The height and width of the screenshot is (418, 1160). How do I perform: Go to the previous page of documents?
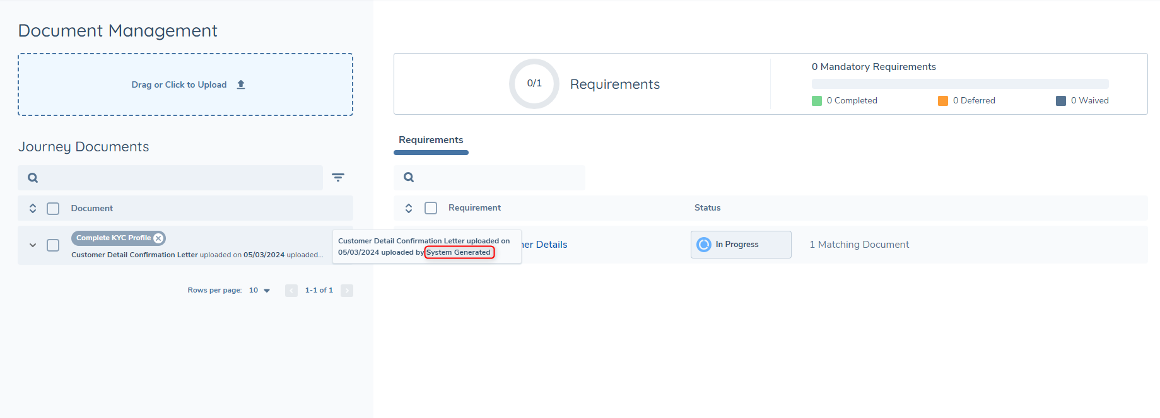(x=291, y=291)
